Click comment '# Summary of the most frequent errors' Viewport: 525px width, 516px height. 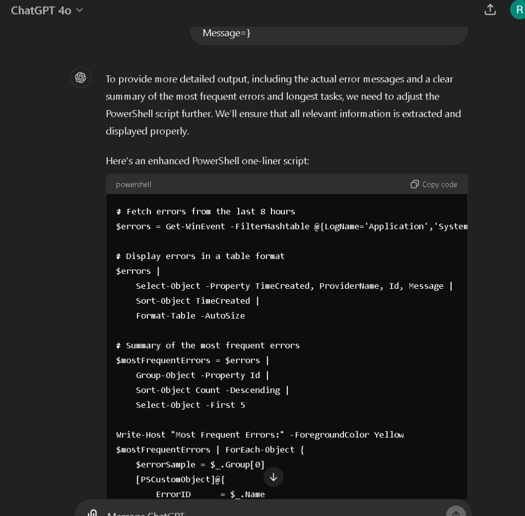[208, 346]
